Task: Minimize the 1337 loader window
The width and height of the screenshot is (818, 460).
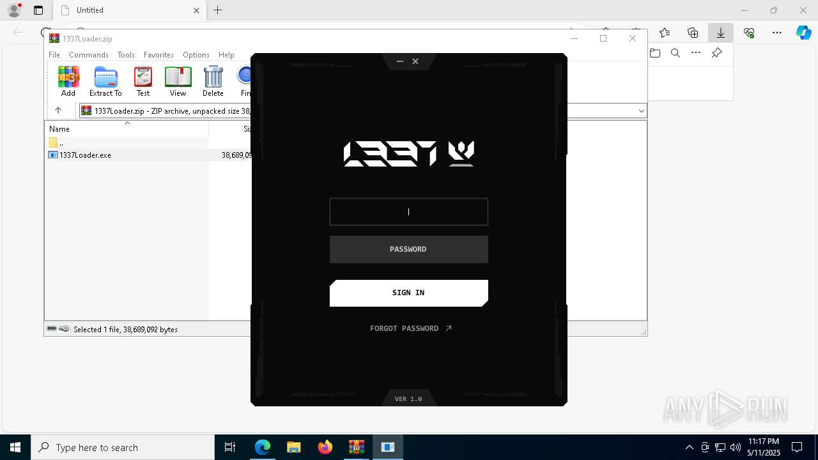Action: coord(400,61)
